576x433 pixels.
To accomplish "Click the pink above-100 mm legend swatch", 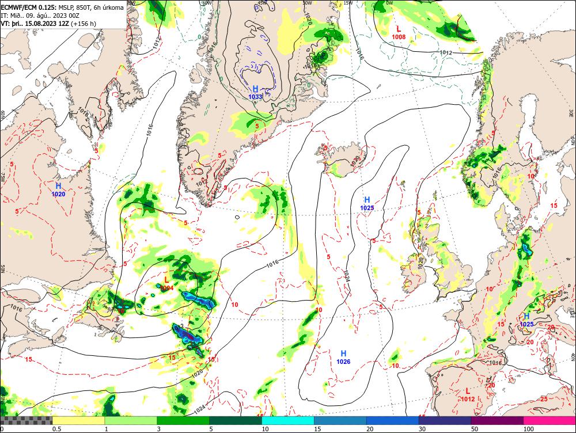I will [550, 420].
